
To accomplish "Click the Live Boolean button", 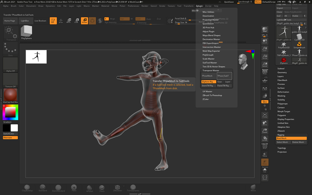I will point(40,21).
